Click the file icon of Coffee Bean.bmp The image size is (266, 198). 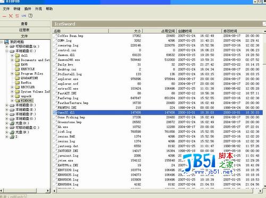pos(55,36)
